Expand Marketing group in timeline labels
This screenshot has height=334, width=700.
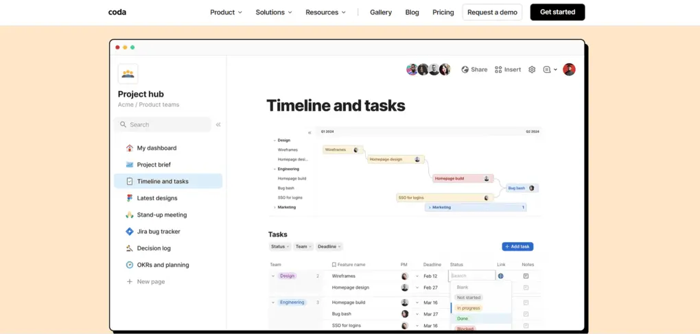(275, 207)
